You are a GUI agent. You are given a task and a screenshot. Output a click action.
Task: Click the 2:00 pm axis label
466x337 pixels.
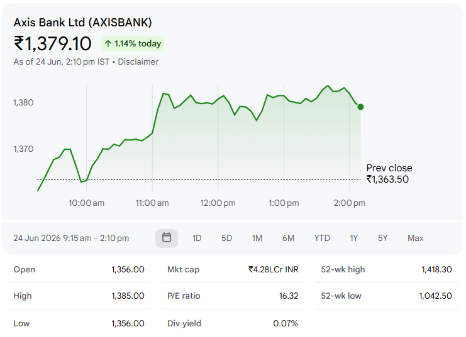[x=350, y=203]
